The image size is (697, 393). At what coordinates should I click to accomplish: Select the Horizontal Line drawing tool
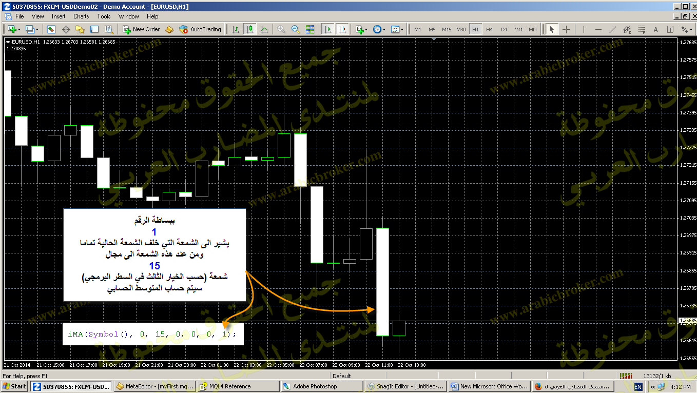[x=598, y=29]
